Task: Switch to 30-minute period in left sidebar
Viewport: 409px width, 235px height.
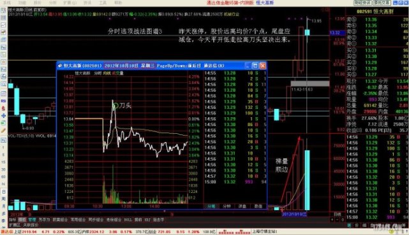Action: [x=3, y=169]
